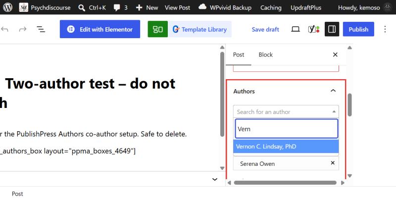This screenshot has width=396, height=201.
Task: Open the Search for an author dropdown
Action: point(286,111)
